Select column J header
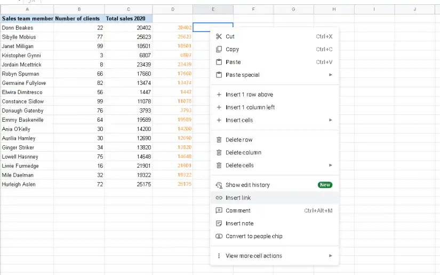The width and height of the screenshot is (440, 275). point(415,9)
